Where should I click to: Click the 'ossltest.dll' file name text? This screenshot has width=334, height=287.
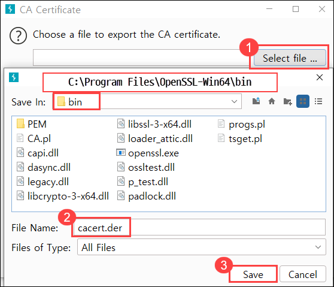point(151,167)
